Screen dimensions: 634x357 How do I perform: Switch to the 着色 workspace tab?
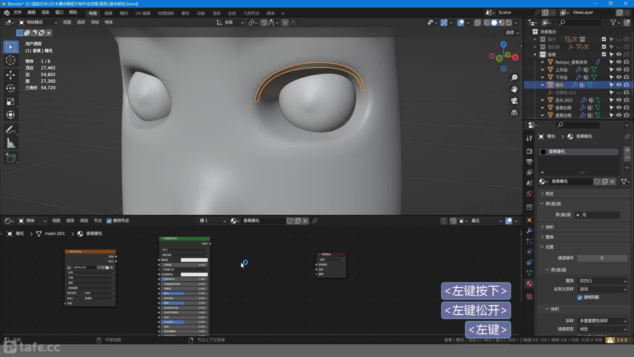(x=185, y=13)
